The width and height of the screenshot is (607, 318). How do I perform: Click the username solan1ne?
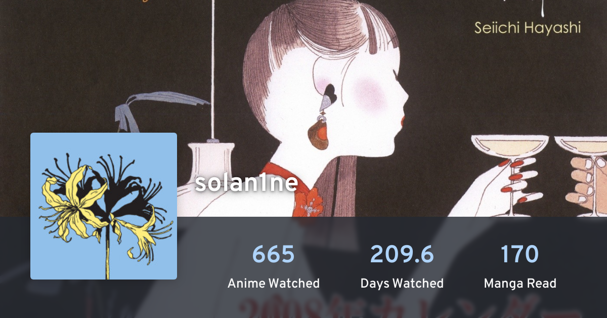pyautogui.click(x=246, y=183)
